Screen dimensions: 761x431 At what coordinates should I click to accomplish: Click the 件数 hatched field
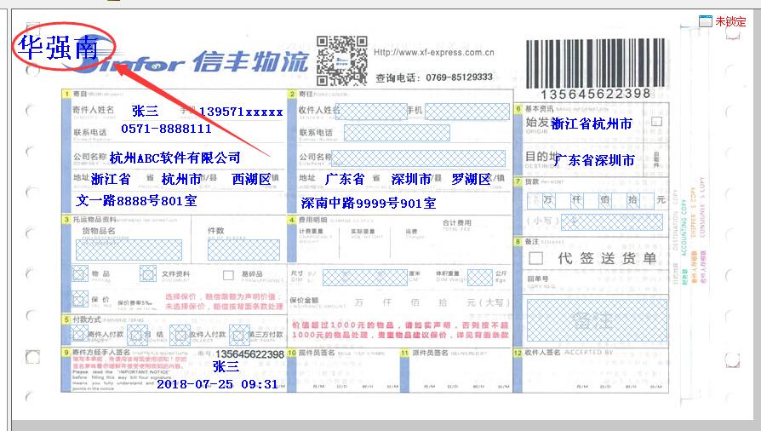(x=243, y=250)
